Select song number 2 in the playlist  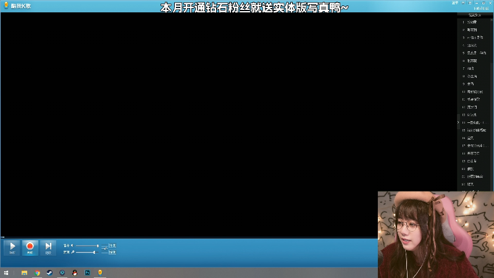(x=474, y=30)
